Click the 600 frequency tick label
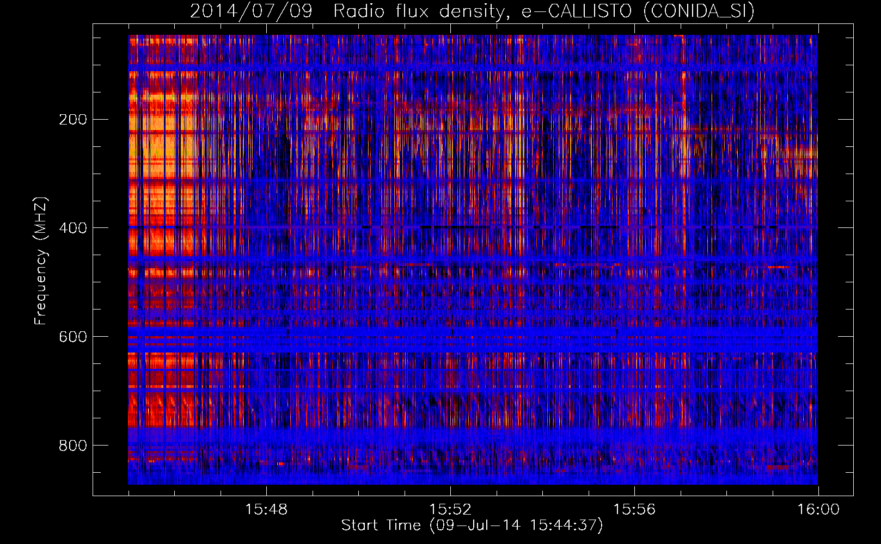 pyautogui.click(x=73, y=337)
